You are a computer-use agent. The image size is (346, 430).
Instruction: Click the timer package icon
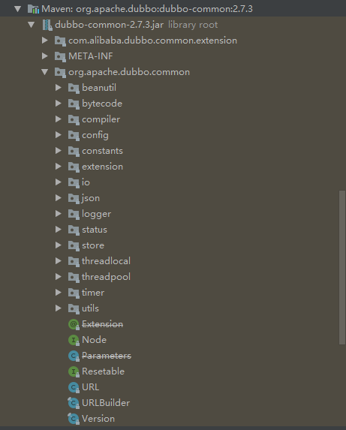[74, 293]
